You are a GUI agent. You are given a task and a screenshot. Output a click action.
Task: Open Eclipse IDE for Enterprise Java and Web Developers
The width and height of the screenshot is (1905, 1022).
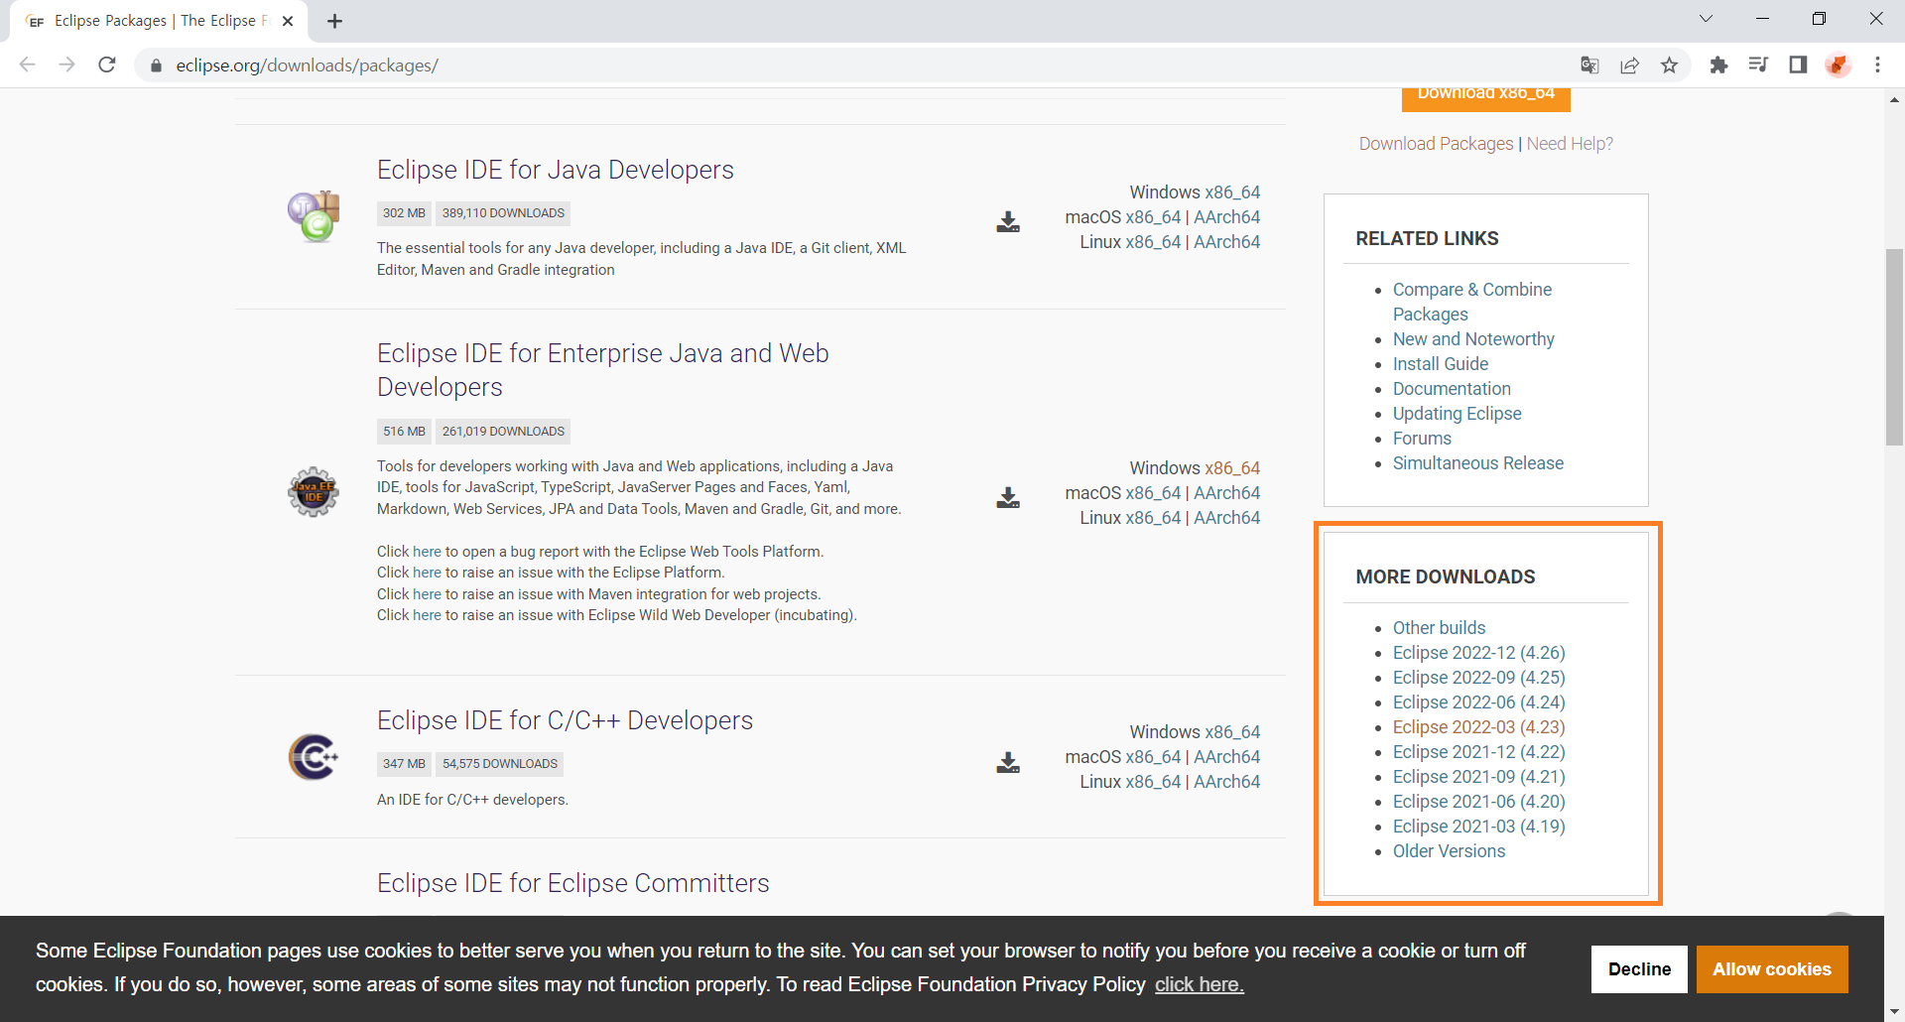pos(602,370)
